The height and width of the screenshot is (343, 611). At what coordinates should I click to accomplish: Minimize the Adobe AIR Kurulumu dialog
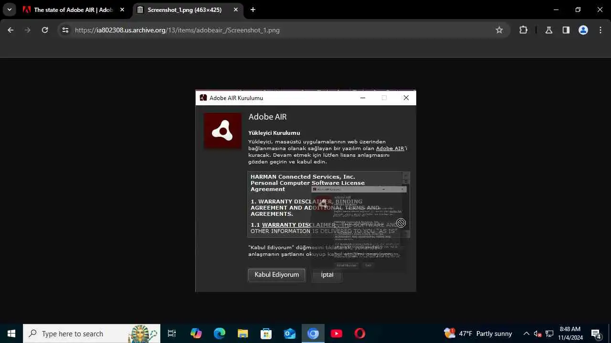click(x=363, y=98)
